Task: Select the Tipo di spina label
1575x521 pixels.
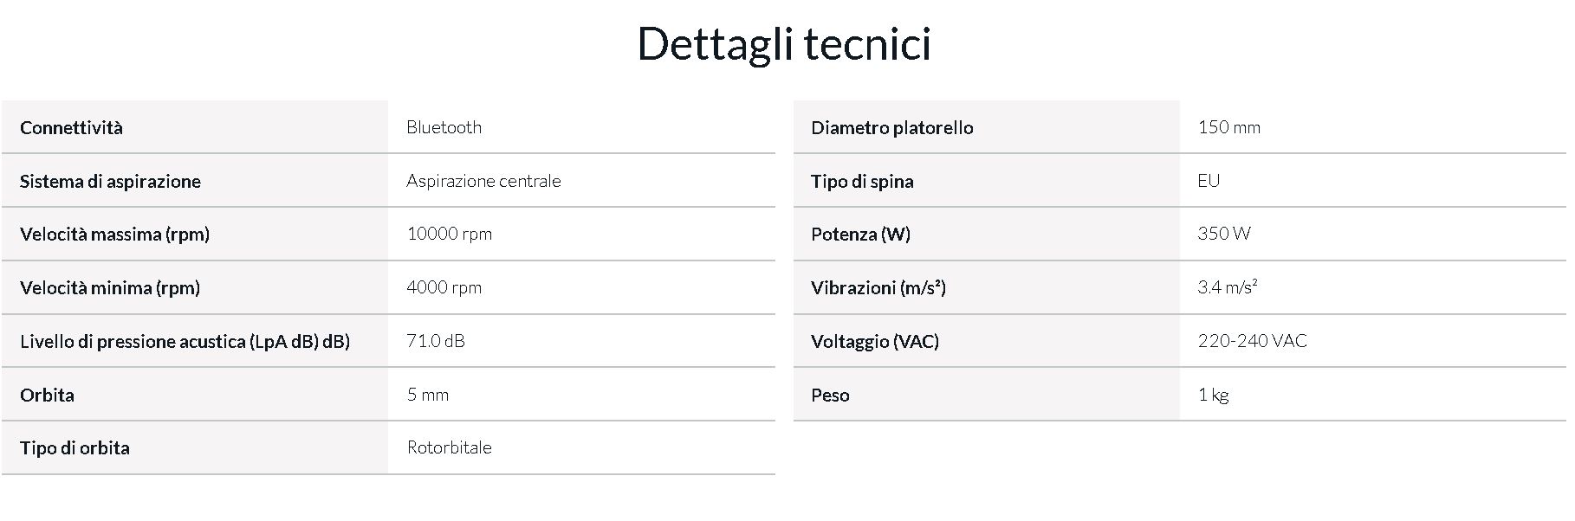Action: click(x=862, y=181)
